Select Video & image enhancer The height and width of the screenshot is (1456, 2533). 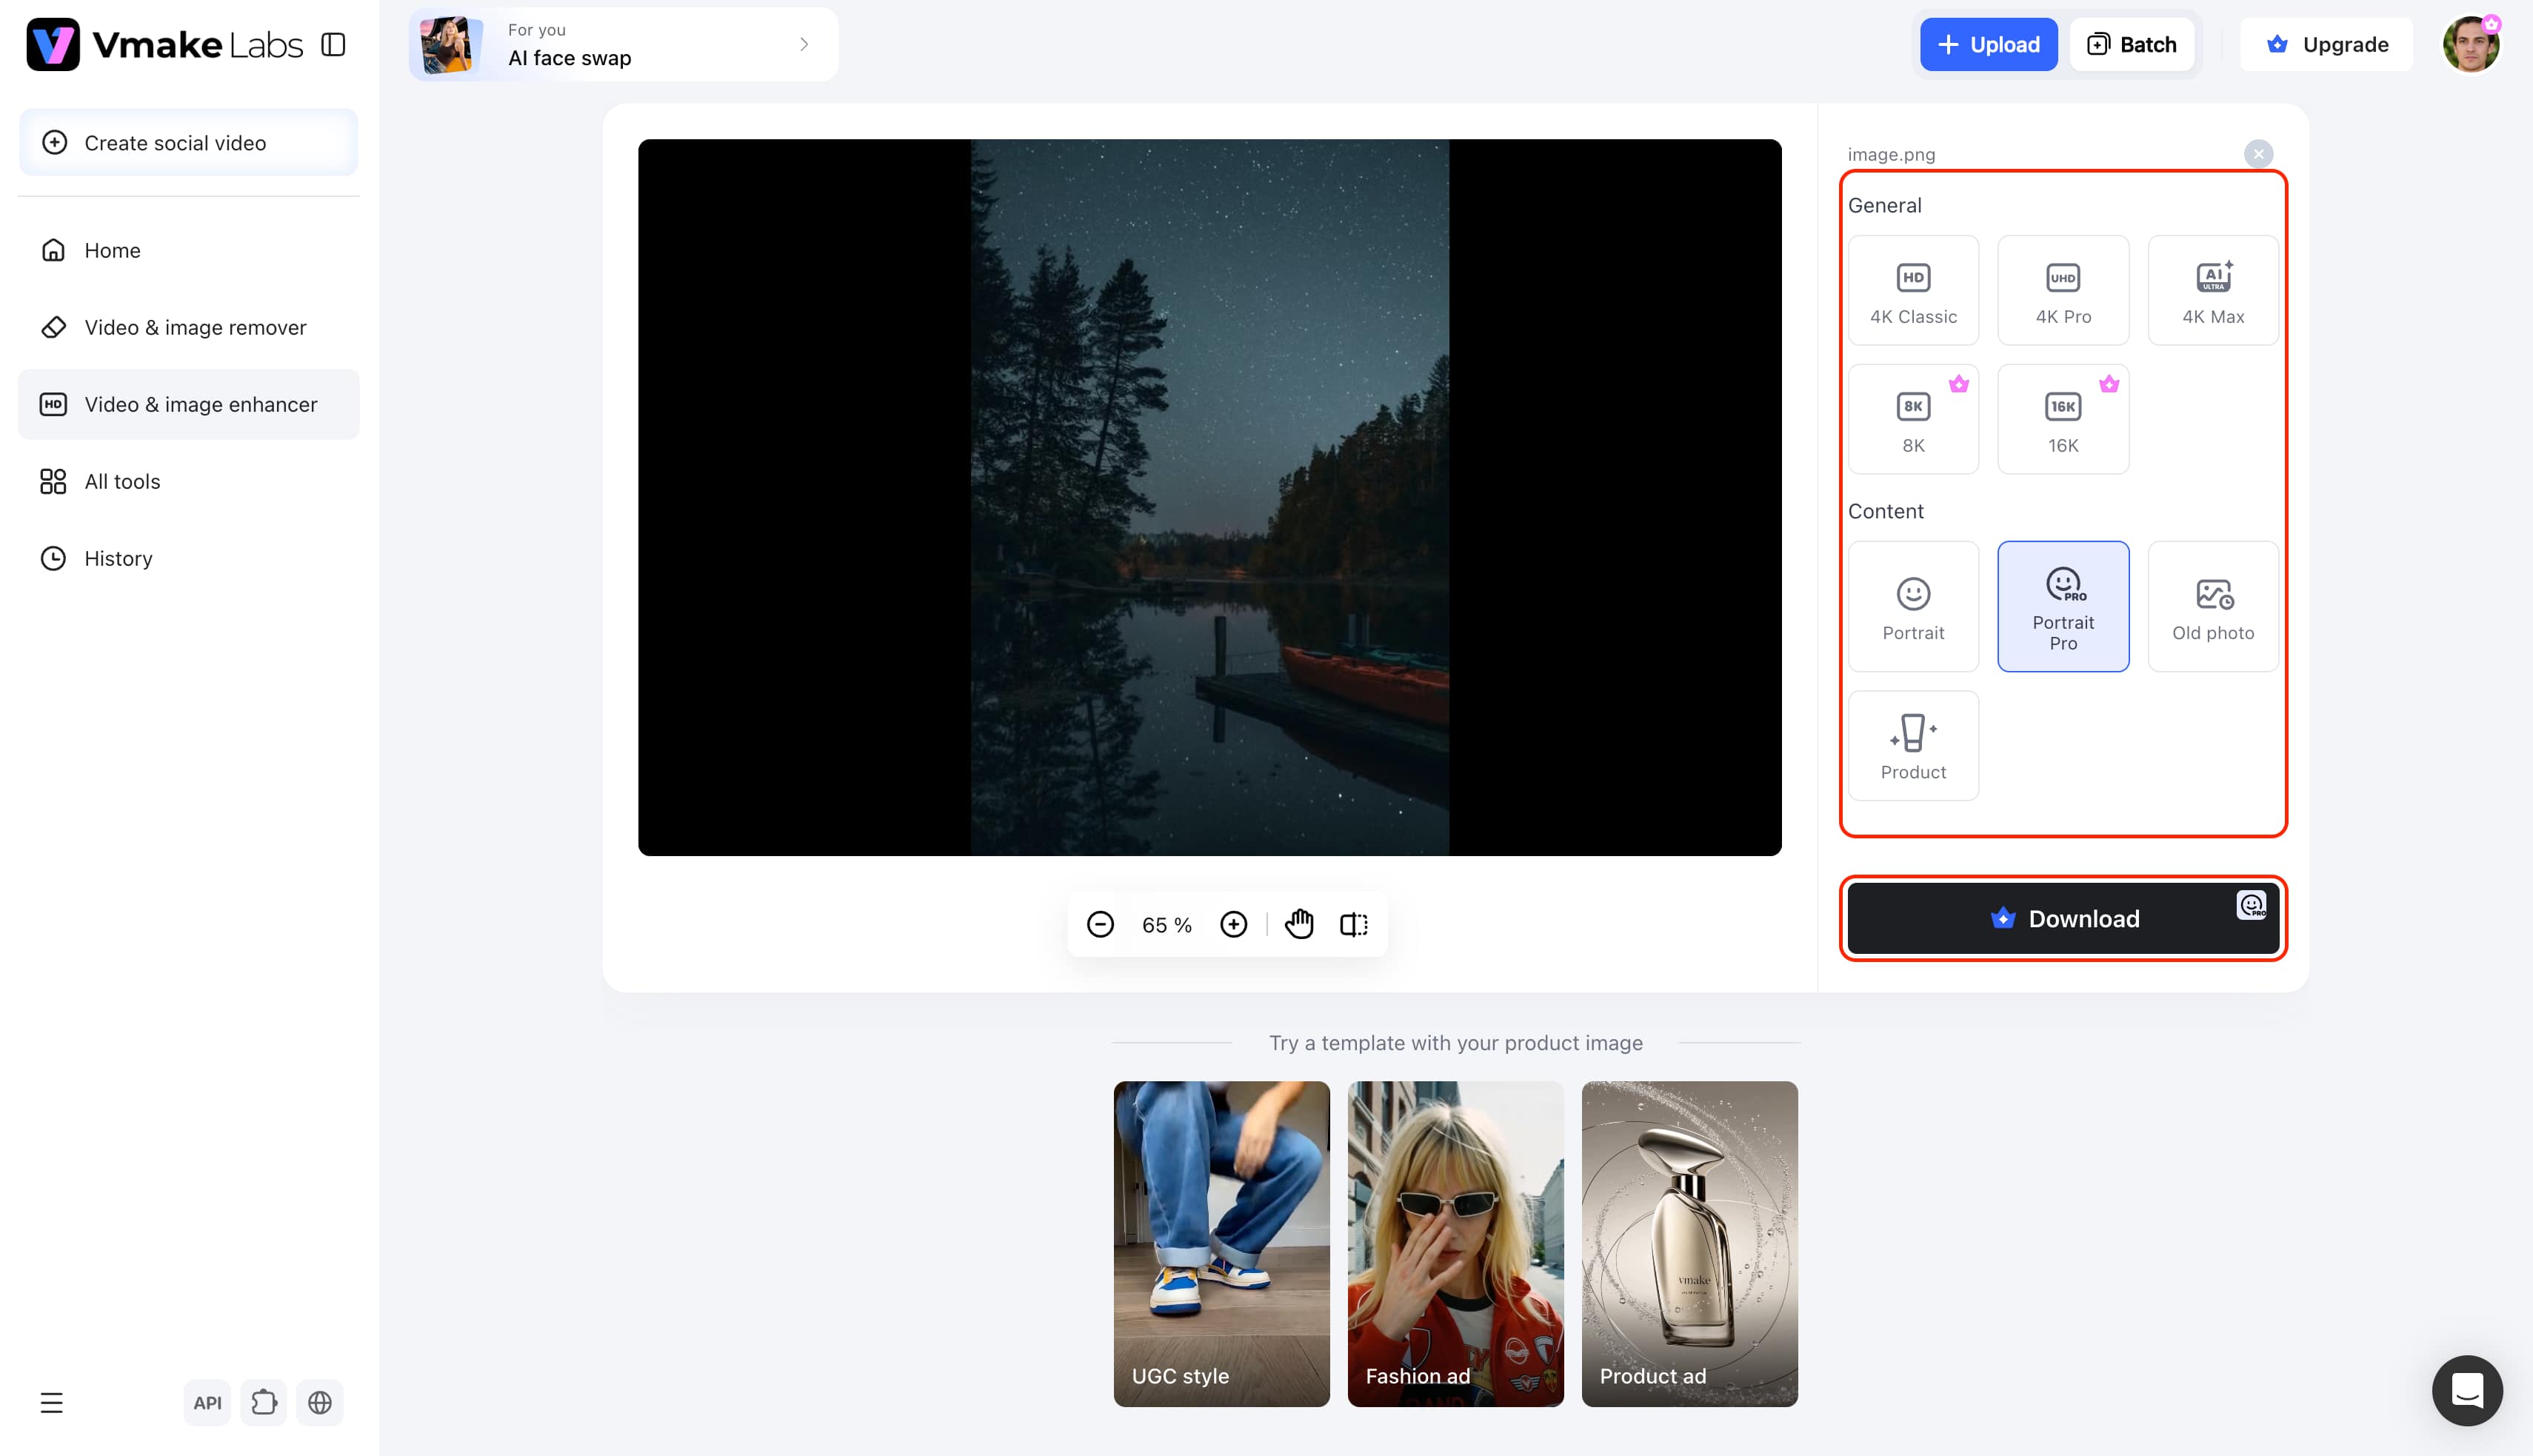click(188, 404)
